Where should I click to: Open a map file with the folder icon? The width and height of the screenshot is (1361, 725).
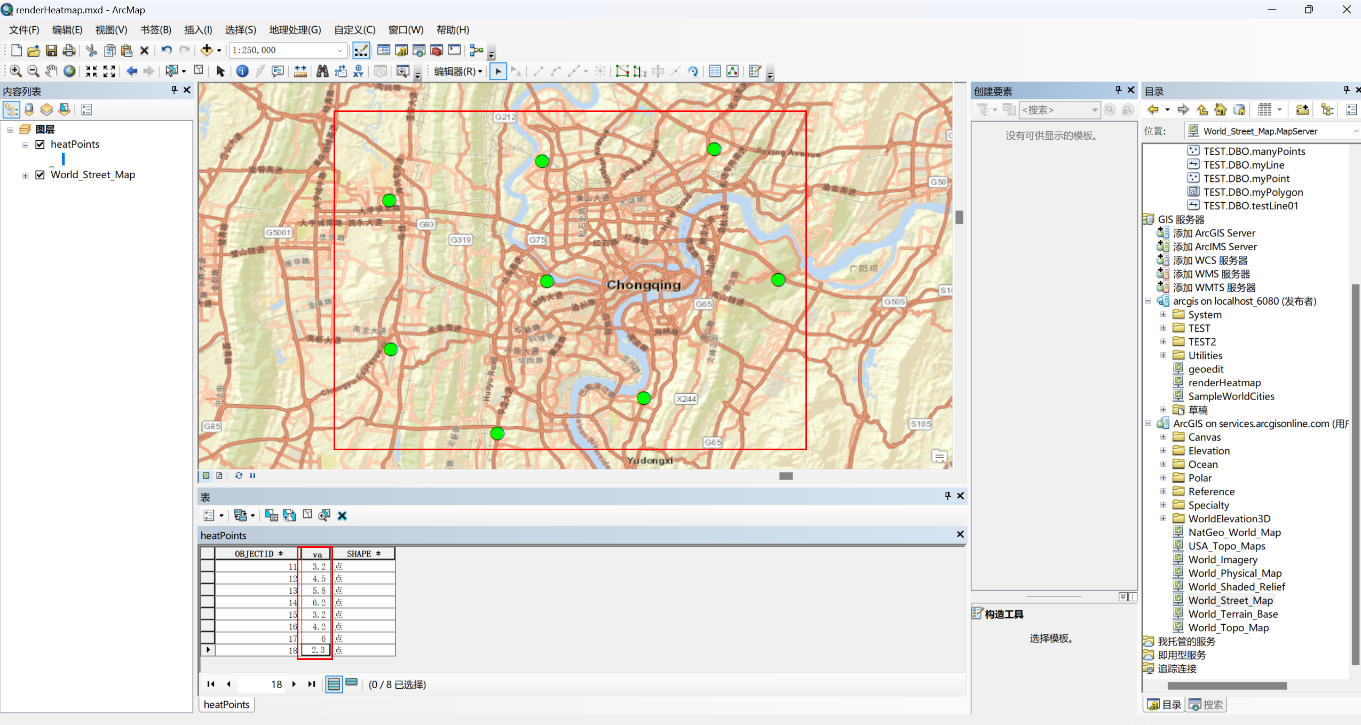click(34, 51)
